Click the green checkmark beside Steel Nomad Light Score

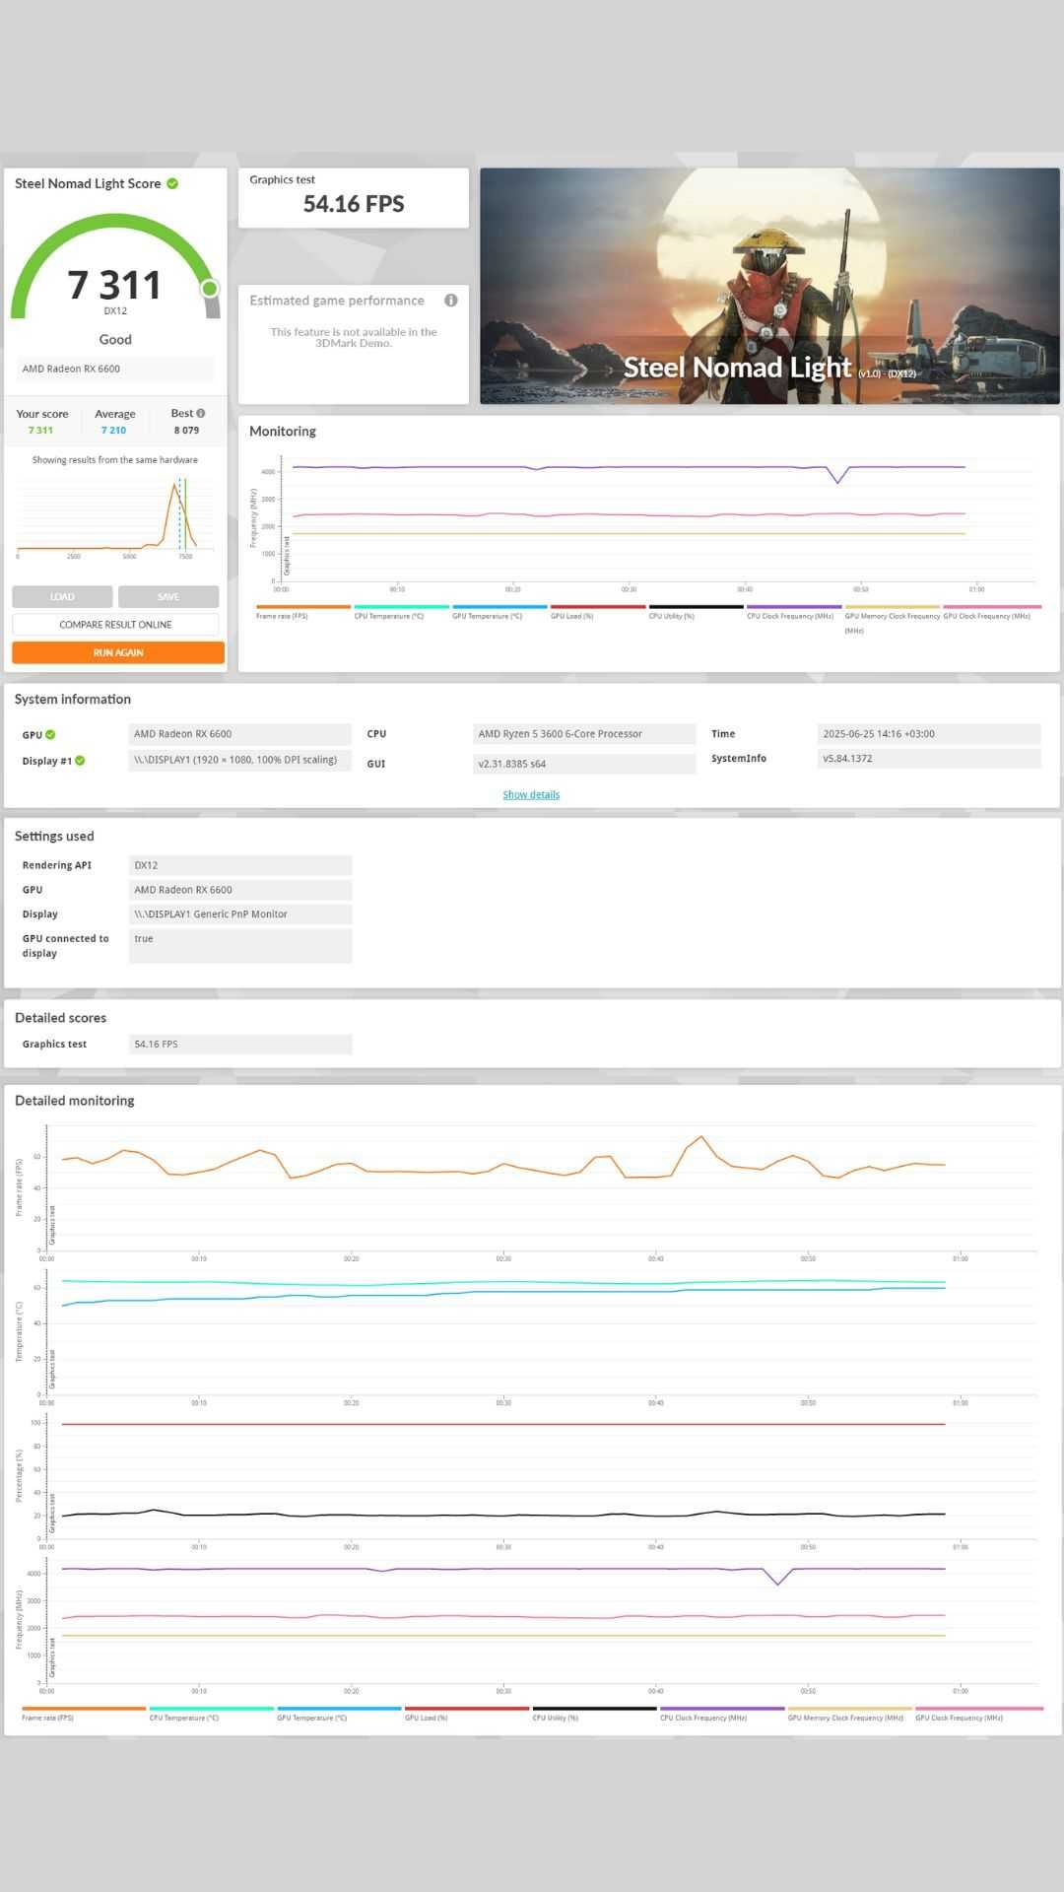[x=172, y=183]
